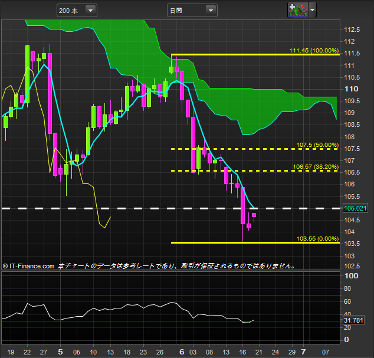The height and width of the screenshot is (358, 374).
Task: Click the 106.57 (38.20%) Fibonacci label
Action: click(x=316, y=166)
